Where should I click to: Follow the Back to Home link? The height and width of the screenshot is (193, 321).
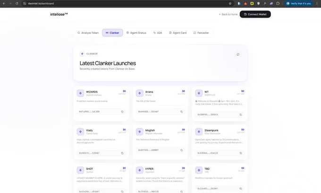pos(228,14)
